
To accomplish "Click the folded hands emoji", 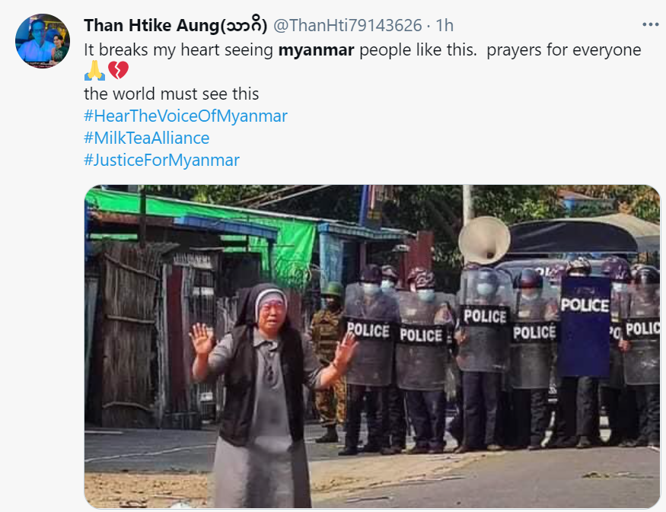I will [94, 71].
